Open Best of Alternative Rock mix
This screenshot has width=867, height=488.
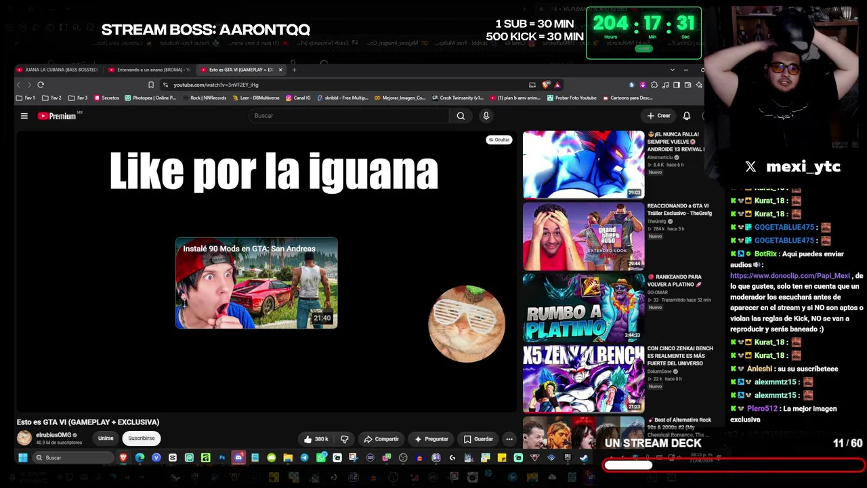click(x=583, y=432)
